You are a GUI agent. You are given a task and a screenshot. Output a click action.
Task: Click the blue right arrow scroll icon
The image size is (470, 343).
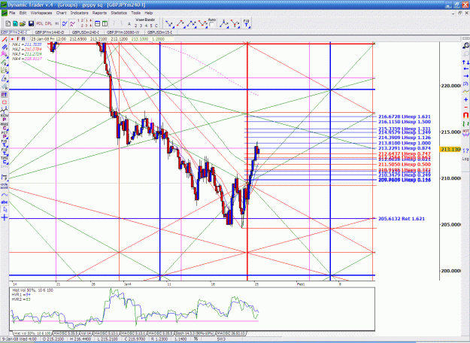(465, 76)
